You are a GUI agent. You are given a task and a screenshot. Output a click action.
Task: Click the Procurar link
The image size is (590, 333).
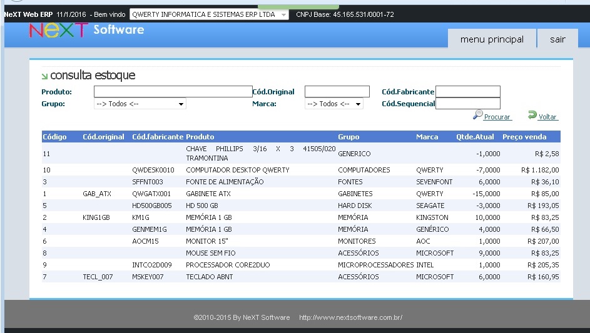(x=497, y=117)
